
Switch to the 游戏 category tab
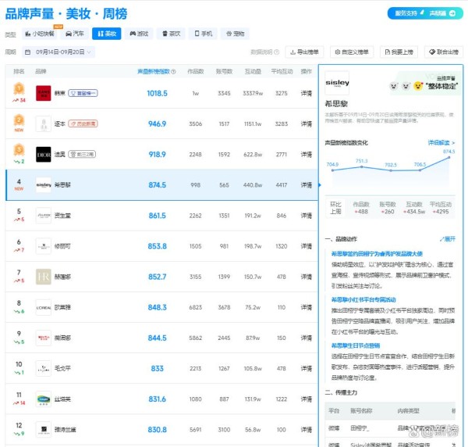[139, 34]
